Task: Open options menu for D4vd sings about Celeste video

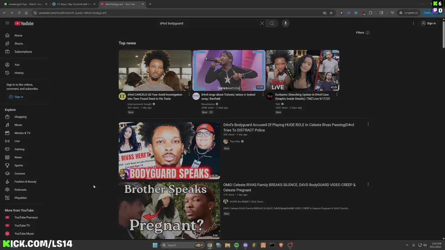Action: coord(263,94)
